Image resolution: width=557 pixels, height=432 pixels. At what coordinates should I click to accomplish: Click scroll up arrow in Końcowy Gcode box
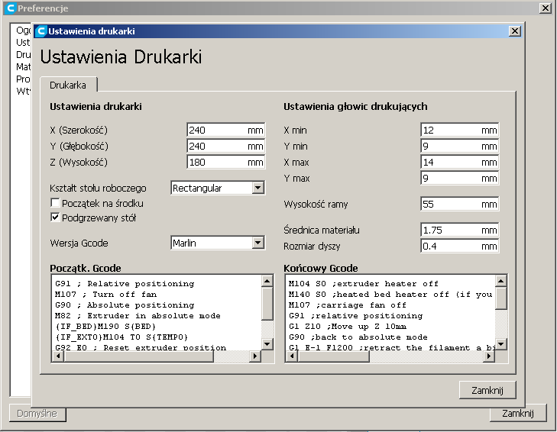501,281
